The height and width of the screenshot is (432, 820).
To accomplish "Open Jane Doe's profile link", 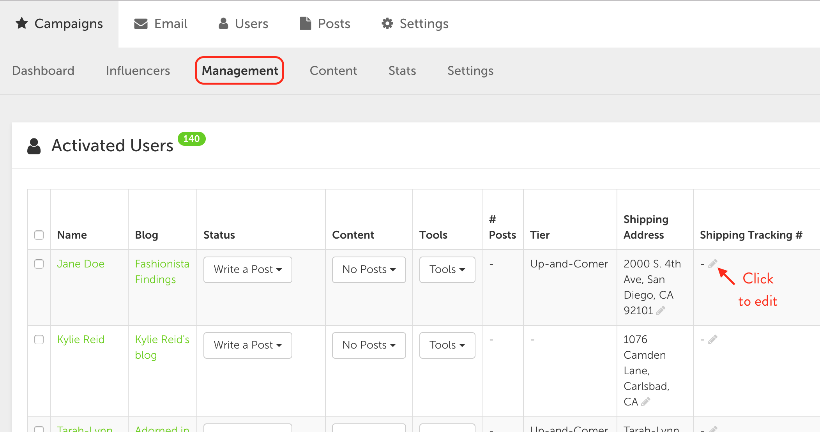I will click(81, 264).
